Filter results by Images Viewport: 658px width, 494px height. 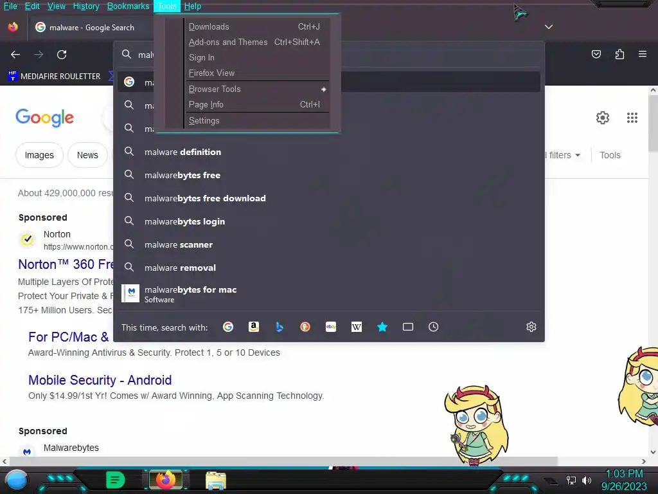[39, 155]
